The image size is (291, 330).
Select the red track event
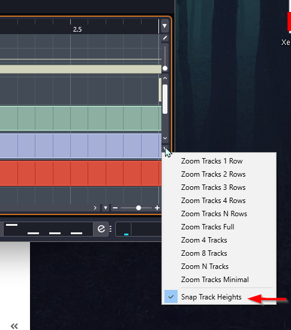click(80, 174)
